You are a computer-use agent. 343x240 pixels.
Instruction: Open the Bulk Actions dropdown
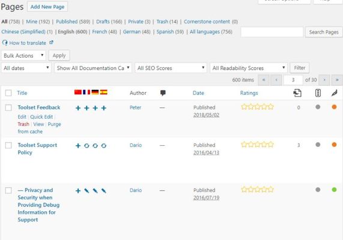point(23,56)
